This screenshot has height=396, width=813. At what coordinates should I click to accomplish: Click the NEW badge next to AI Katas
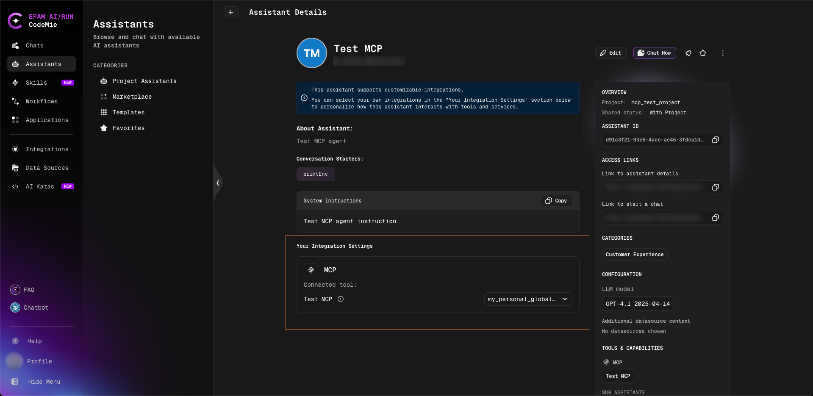tap(68, 186)
